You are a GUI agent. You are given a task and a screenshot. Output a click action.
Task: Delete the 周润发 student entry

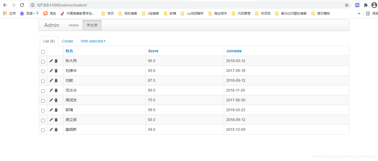[56, 100]
